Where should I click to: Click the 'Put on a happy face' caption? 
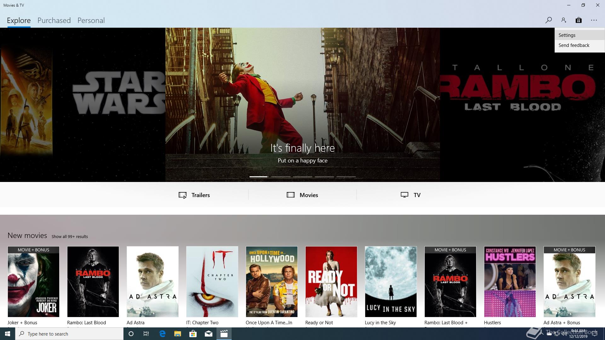pos(302,161)
